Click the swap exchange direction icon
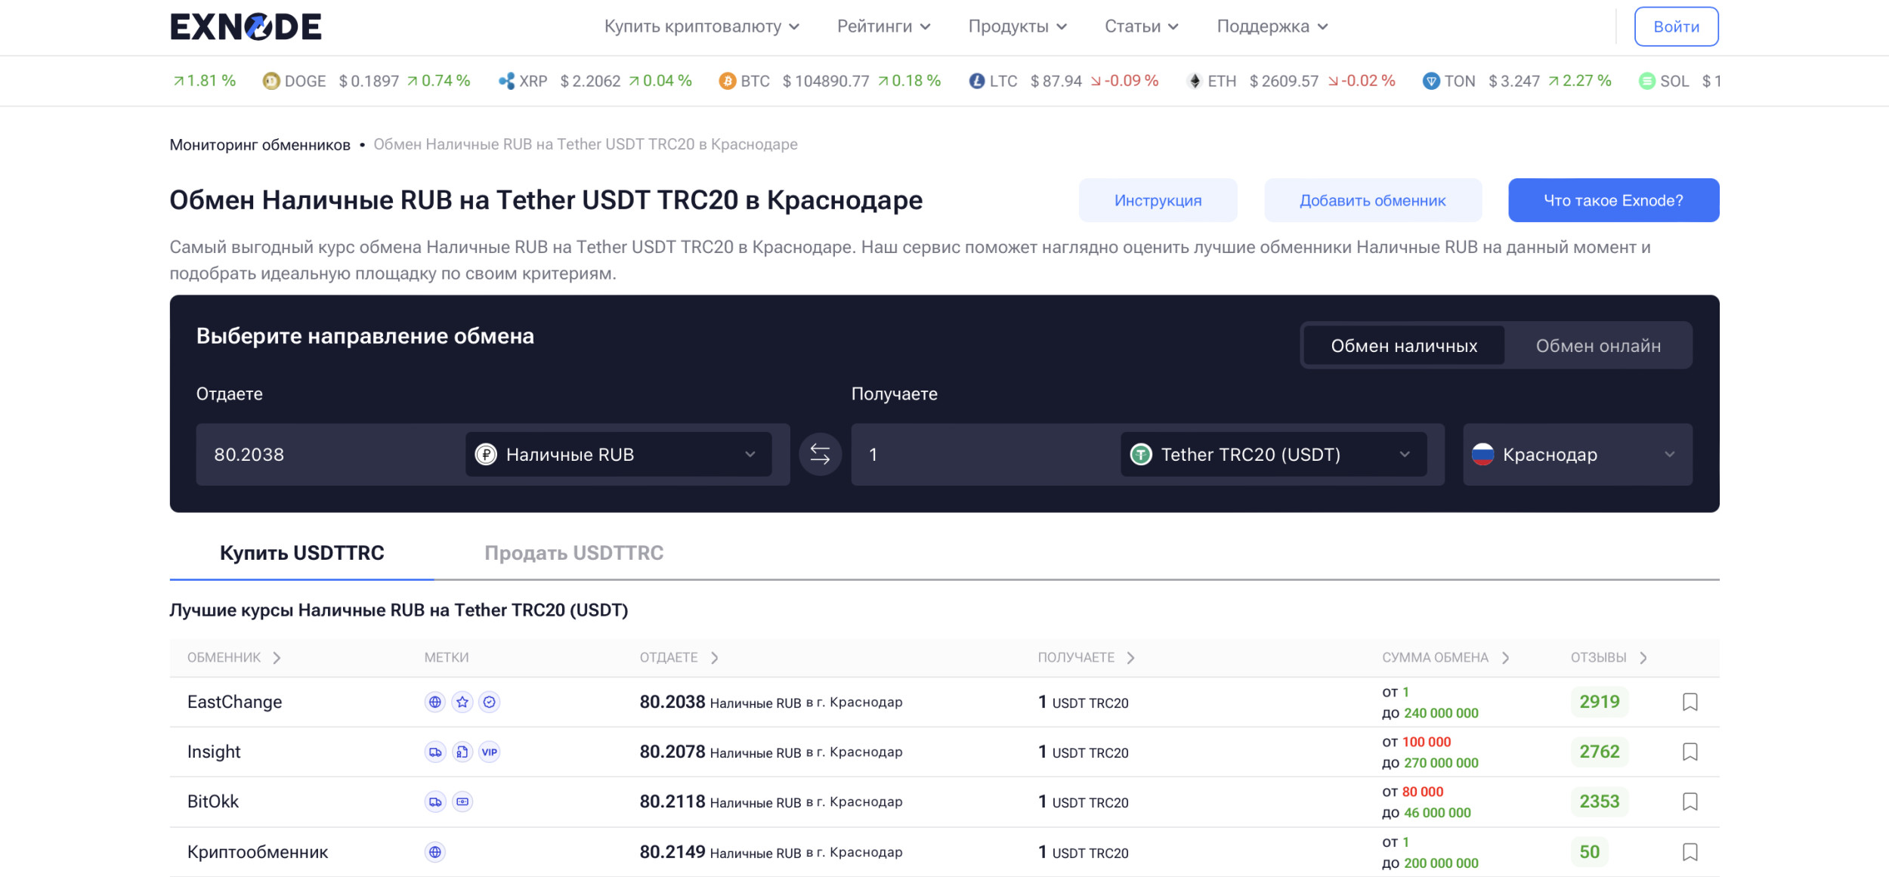Image resolution: width=1889 pixels, height=877 pixels. (x=820, y=454)
